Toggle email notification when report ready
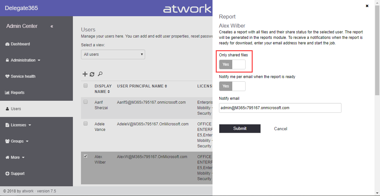 pyautogui.click(x=232, y=86)
